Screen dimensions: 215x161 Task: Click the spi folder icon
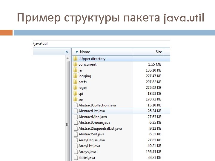pyautogui.click(x=75, y=94)
